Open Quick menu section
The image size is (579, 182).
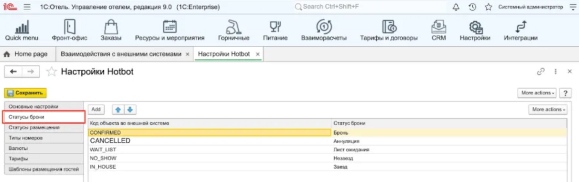tap(22, 30)
